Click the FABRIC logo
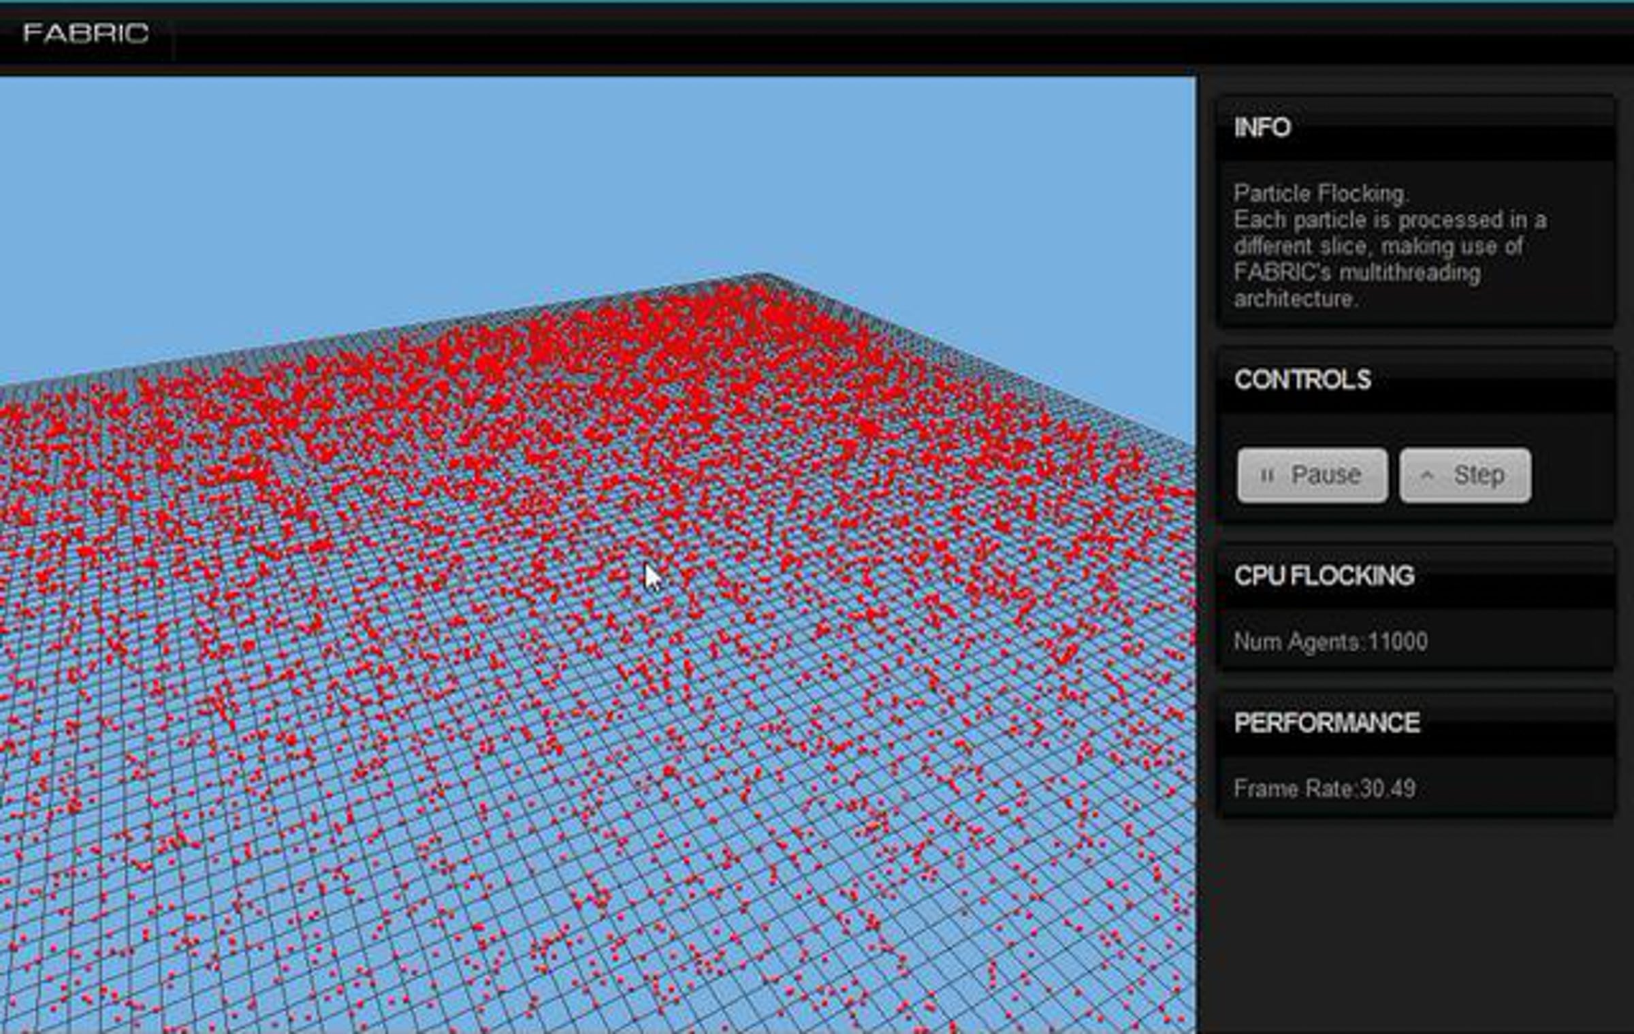This screenshot has height=1034, width=1634. pos(86,33)
